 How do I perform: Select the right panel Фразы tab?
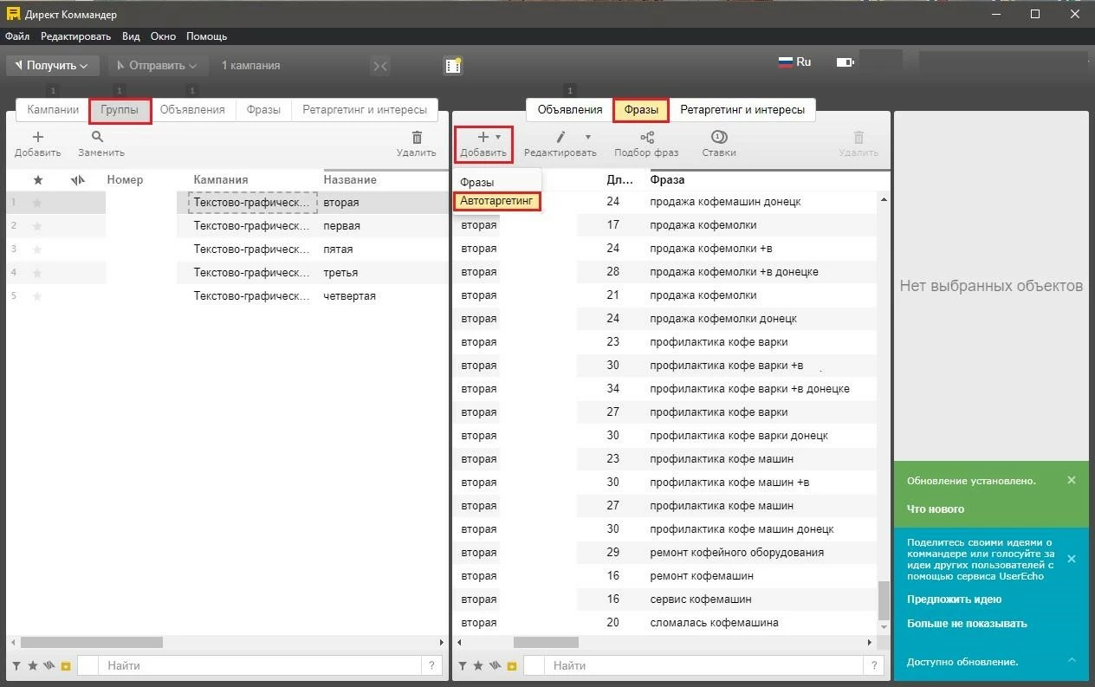click(x=641, y=110)
